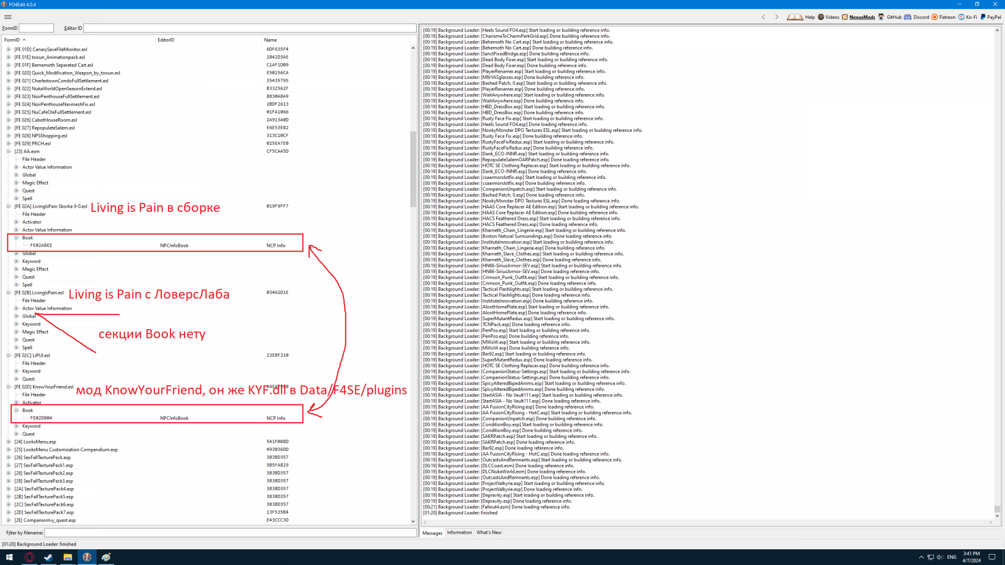Viewport: 1005px width, 565px height.
Task: Click the Ko-Fi cup icon
Action: click(962, 17)
